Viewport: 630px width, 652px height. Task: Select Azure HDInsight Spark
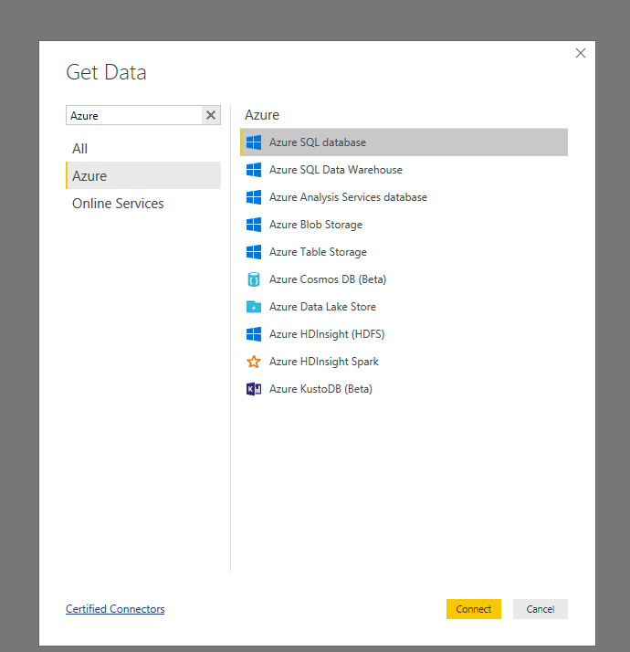point(404,362)
